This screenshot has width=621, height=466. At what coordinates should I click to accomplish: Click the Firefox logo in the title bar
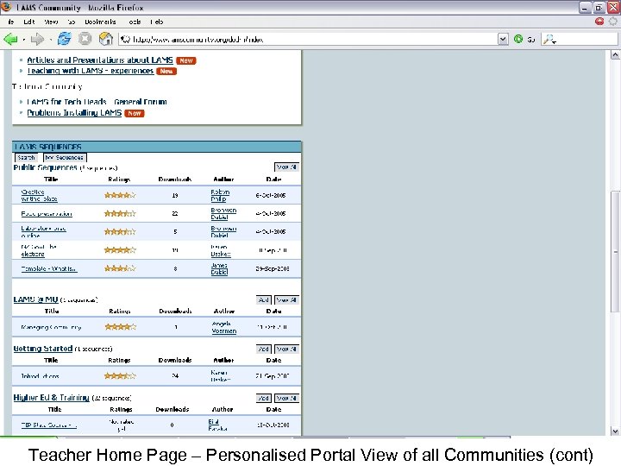pyautogui.click(x=6, y=7)
